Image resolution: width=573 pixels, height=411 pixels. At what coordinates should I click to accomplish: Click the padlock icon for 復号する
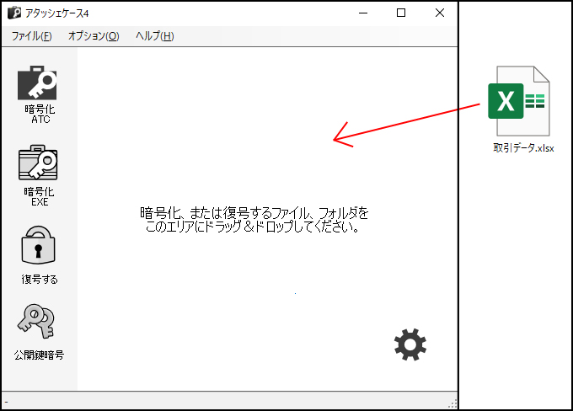[x=38, y=247]
